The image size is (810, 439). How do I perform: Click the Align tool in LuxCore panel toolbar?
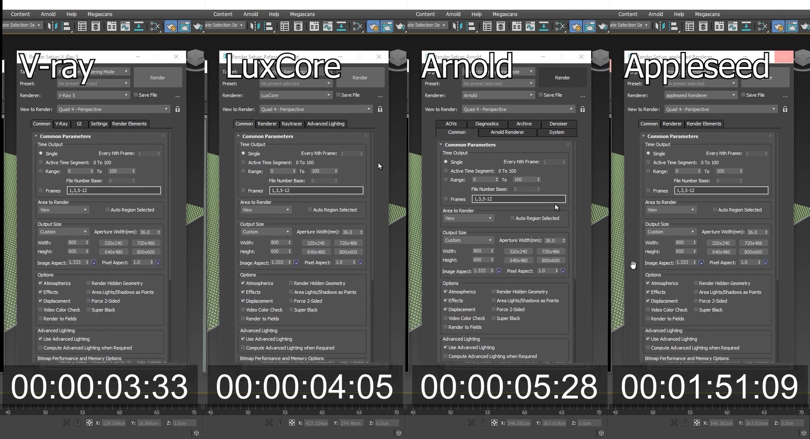[x=269, y=27]
